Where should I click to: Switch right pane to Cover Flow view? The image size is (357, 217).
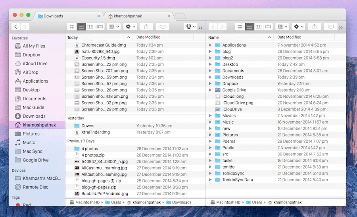[x=268, y=27]
